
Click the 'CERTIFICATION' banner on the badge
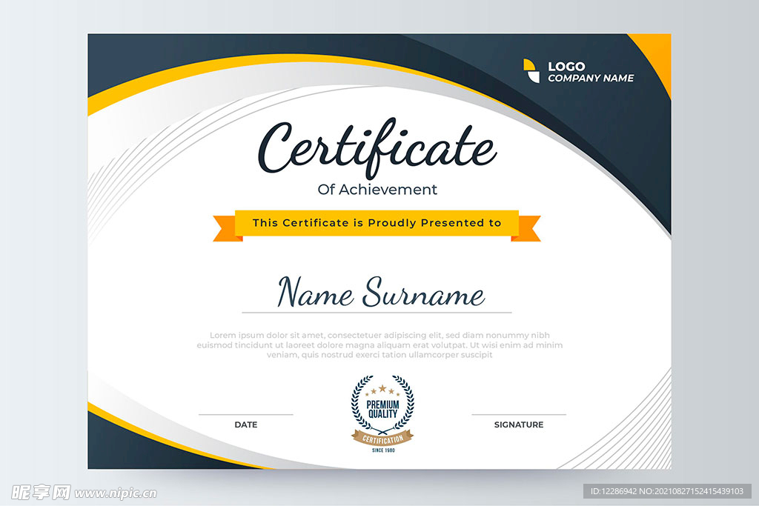[382, 439]
